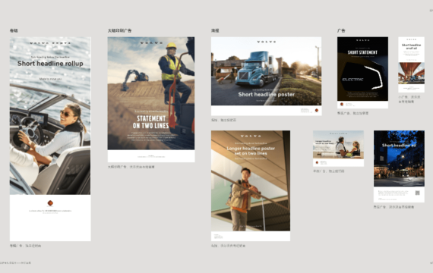Click iron mark on blue truck poster footer
433x273 pixels.
[x=317, y=110]
